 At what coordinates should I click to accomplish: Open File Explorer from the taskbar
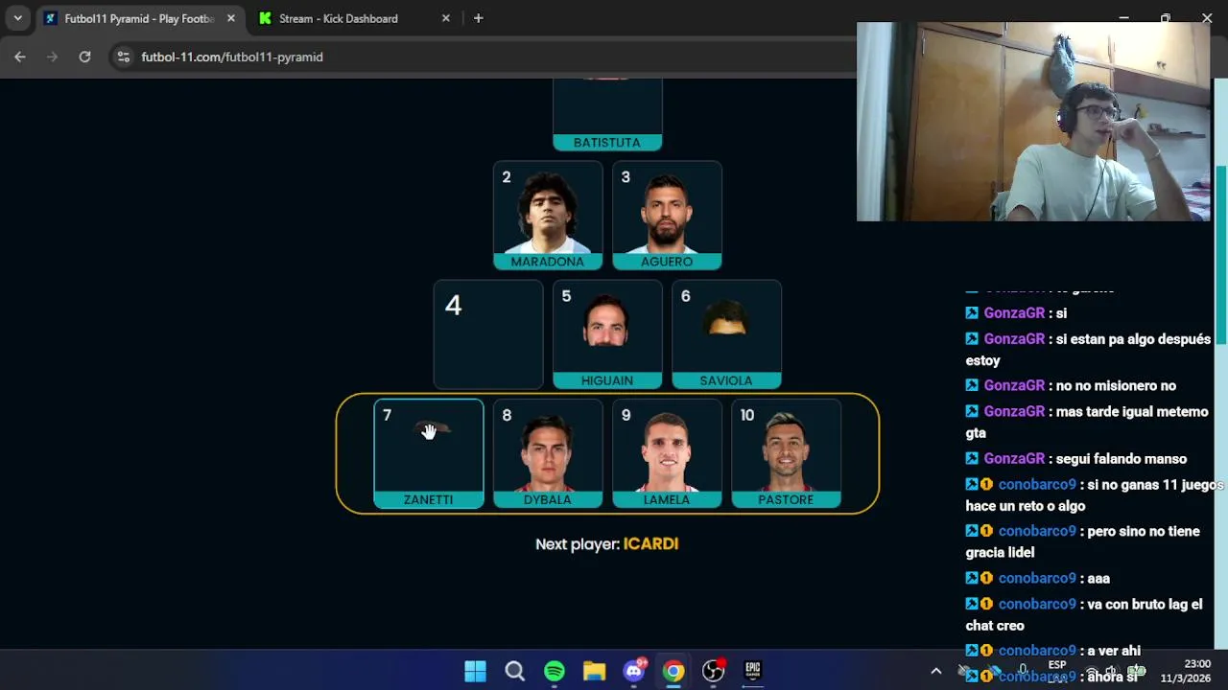click(594, 671)
